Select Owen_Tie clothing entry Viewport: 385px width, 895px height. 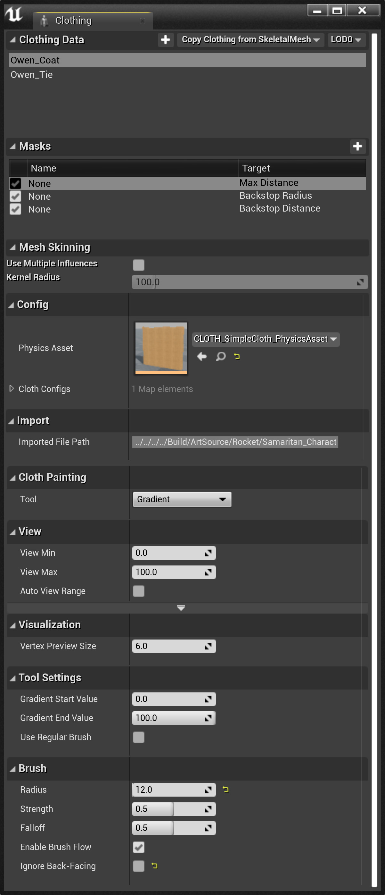click(x=32, y=75)
